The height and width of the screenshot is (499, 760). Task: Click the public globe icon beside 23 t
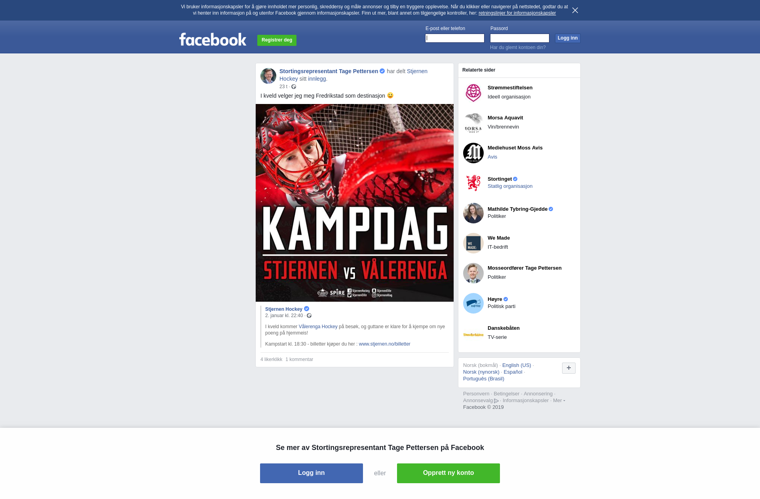tap(294, 87)
